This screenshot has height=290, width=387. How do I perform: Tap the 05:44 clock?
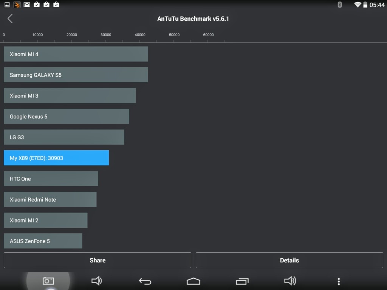point(377,5)
